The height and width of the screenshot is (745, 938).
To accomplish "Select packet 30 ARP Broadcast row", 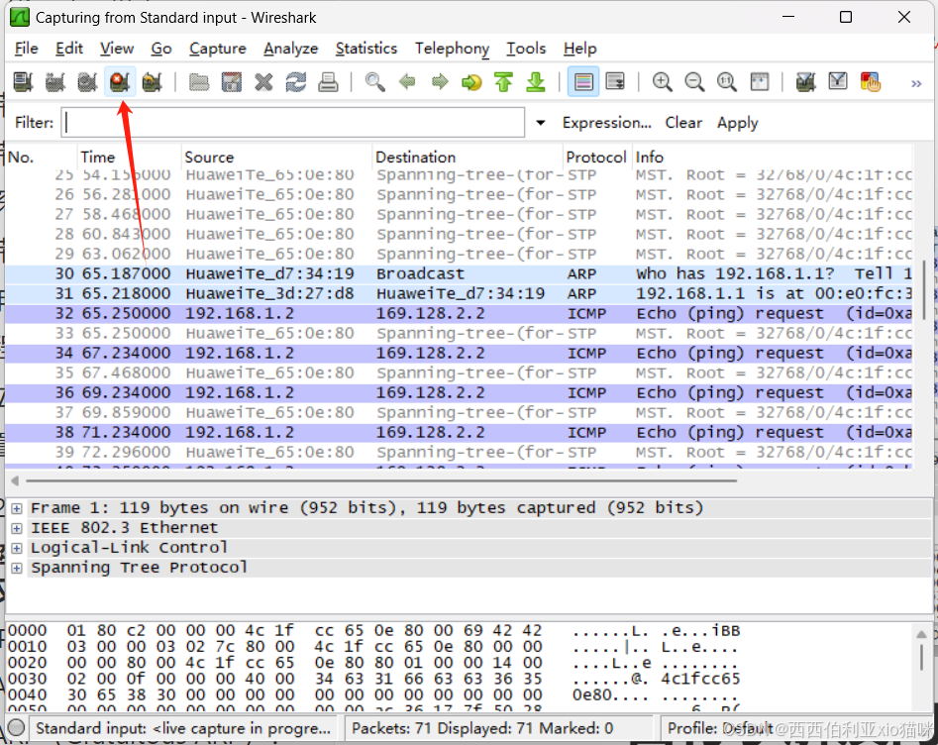I will tap(459, 274).
